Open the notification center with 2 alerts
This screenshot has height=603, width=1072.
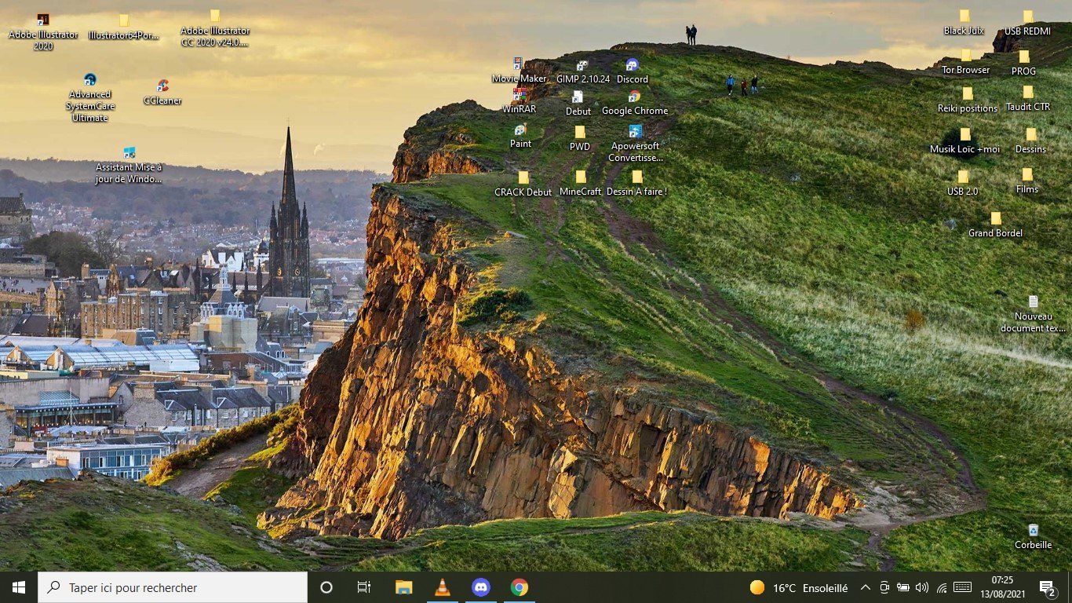pyautogui.click(x=1048, y=587)
